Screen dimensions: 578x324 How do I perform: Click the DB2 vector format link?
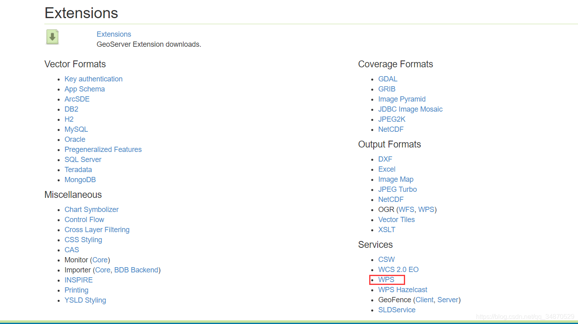click(x=71, y=109)
